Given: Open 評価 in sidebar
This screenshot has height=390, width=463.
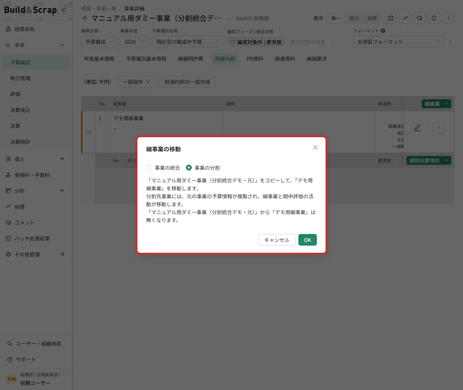Looking at the screenshot, I should click(36, 94).
